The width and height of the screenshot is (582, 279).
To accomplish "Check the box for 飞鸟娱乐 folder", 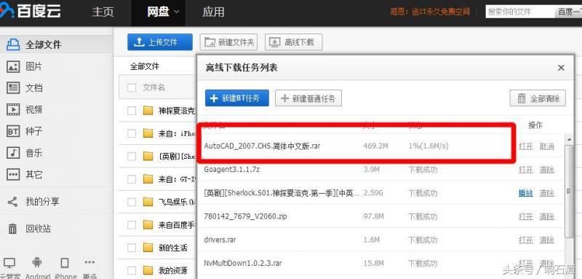I will click(132, 202).
